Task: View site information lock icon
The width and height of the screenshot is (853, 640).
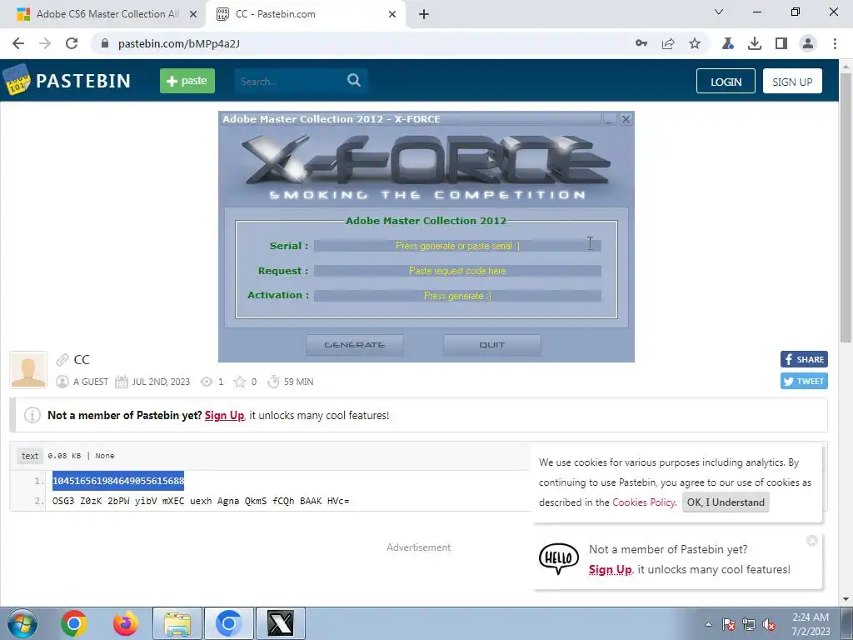Action: pyautogui.click(x=105, y=43)
